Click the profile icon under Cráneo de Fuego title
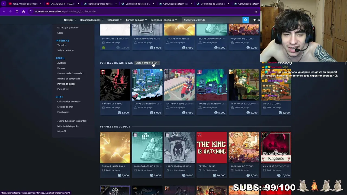The image size is (347, 195). [x=104, y=108]
